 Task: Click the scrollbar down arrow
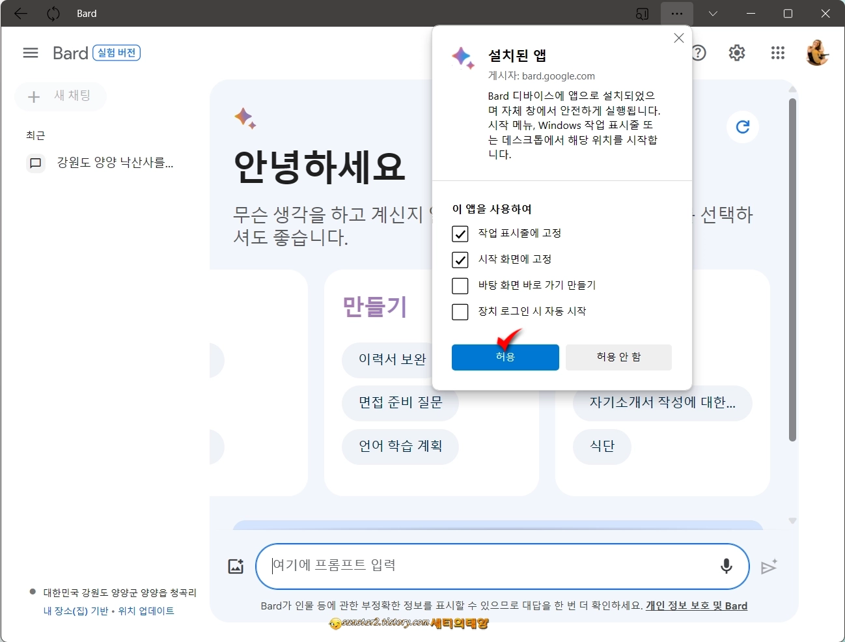point(792,520)
